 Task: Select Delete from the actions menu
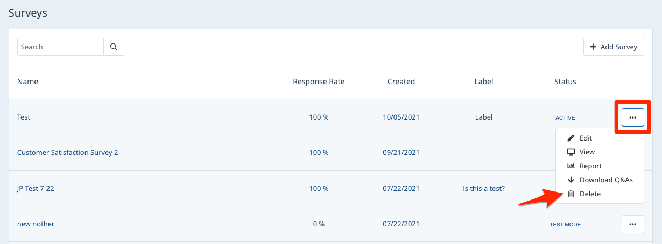[x=590, y=194]
